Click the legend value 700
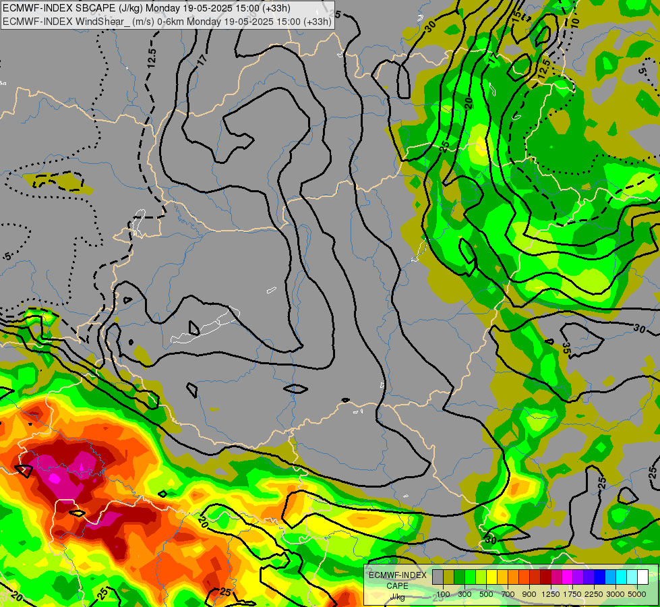This screenshot has width=660, height=607. point(508,594)
